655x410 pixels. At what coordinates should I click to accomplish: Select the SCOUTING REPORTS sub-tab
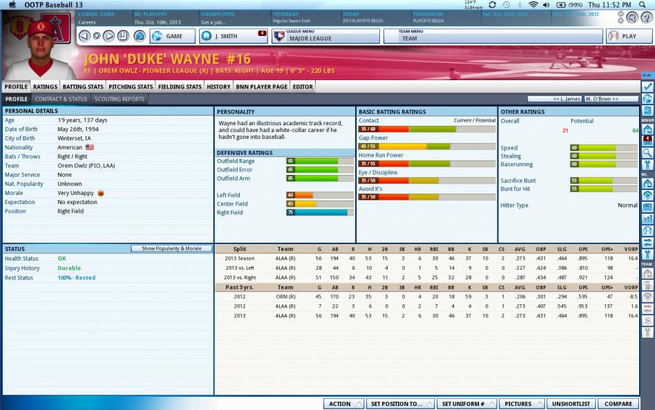[x=120, y=99]
